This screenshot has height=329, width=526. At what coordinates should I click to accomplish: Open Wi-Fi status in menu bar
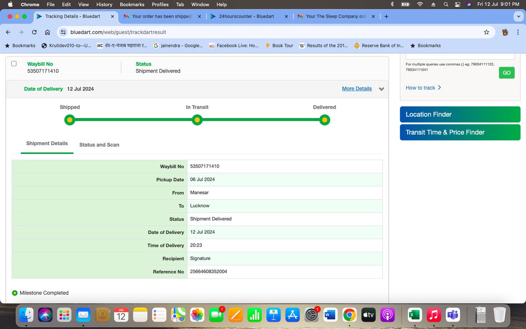(420, 4)
